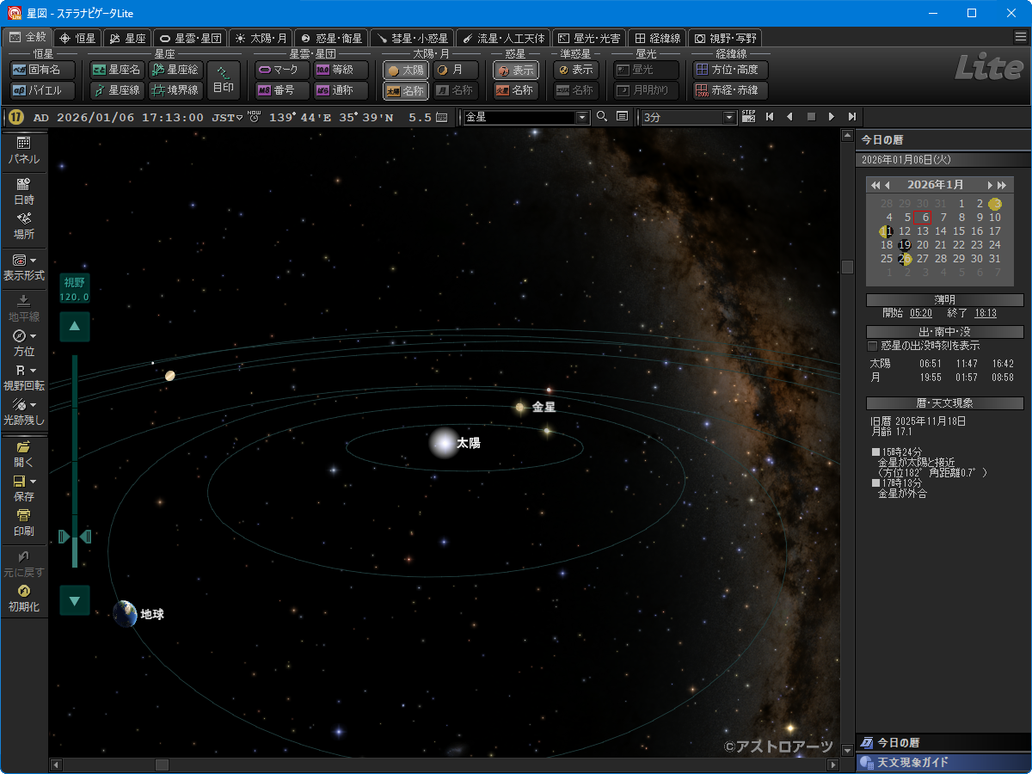Click the search magnifier icon beside 金星 field
1032x774 pixels.
[x=602, y=117]
